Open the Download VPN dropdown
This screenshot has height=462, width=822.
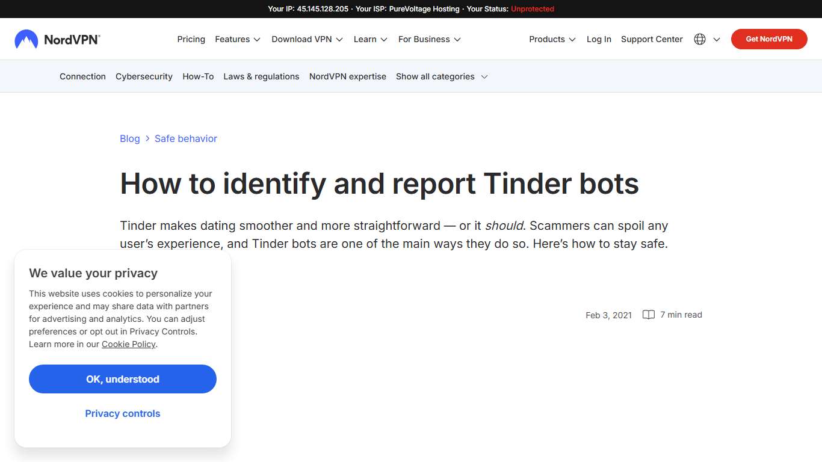301,39
